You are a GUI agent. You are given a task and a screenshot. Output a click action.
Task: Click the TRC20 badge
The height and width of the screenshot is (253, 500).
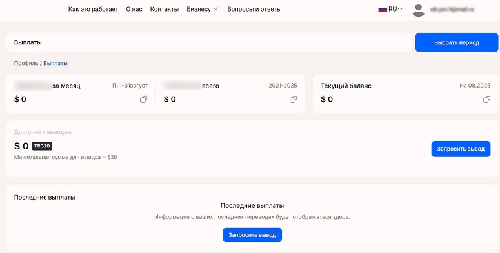[42, 146]
